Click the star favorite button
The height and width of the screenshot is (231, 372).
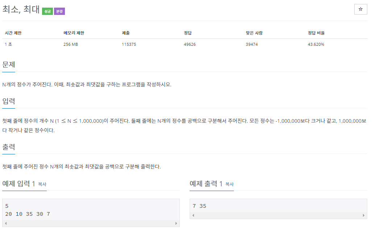pyautogui.click(x=360, y=9)
